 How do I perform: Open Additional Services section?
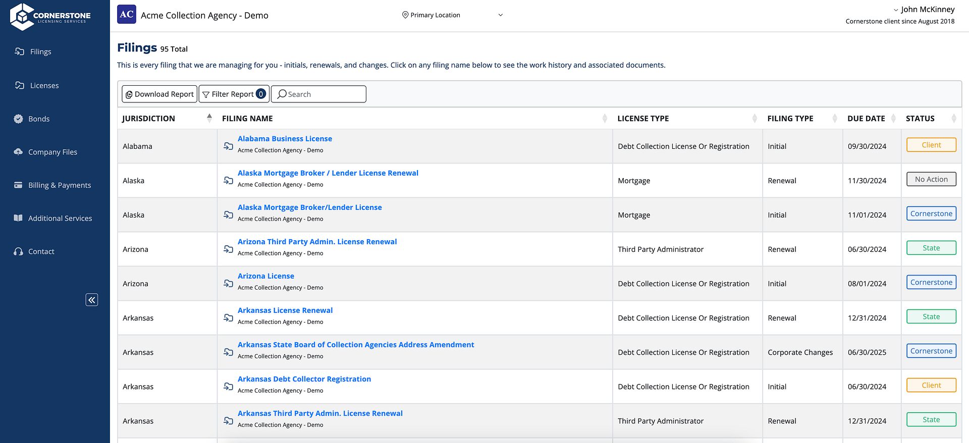53,218
